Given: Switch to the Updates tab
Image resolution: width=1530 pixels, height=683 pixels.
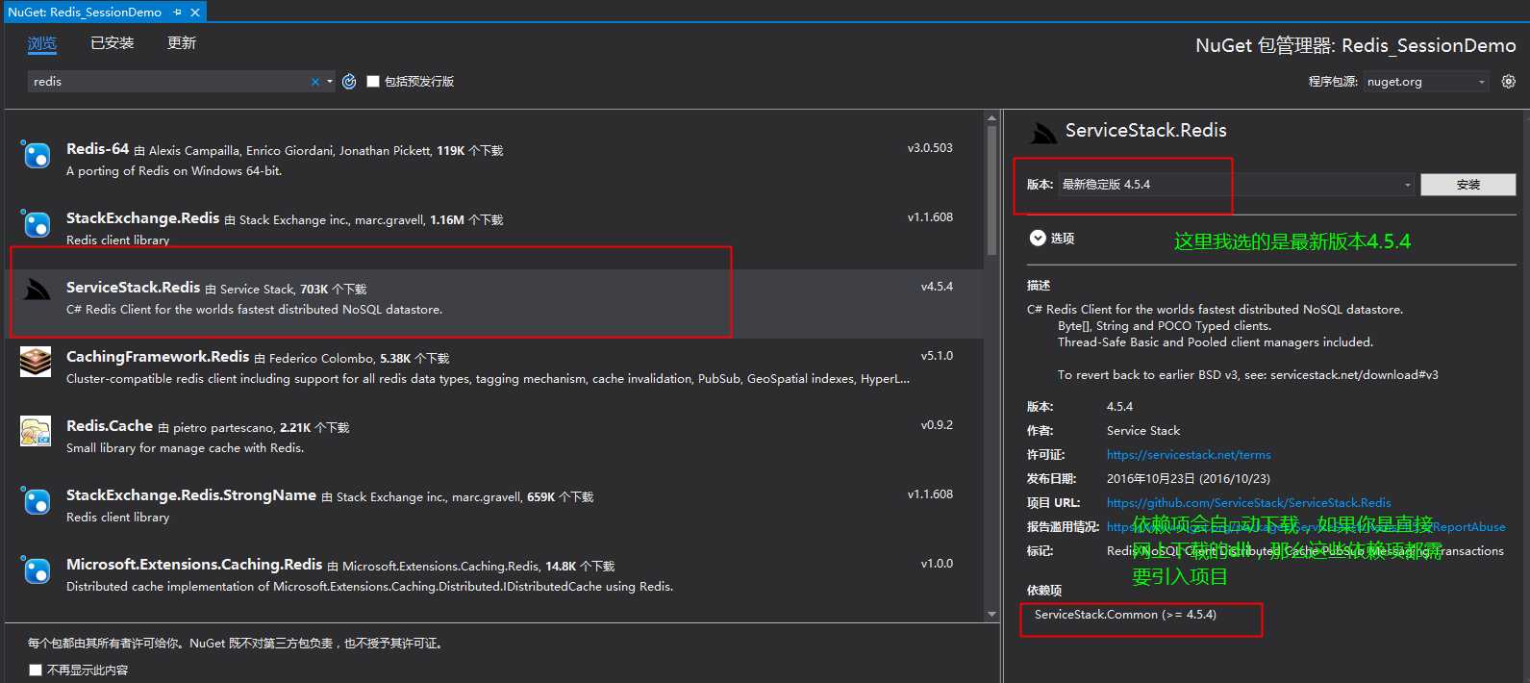Looking at the screenshot, I should tap(182, 43).
